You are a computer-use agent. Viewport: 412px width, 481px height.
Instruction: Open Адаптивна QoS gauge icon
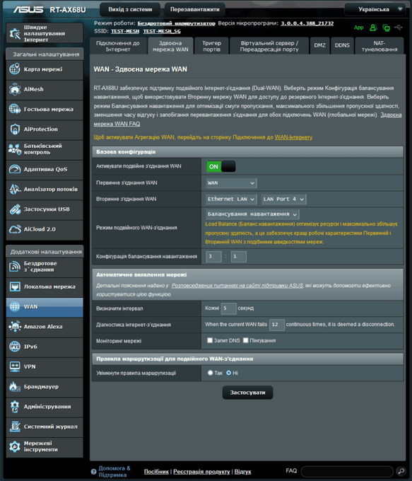tap(15, 169)
